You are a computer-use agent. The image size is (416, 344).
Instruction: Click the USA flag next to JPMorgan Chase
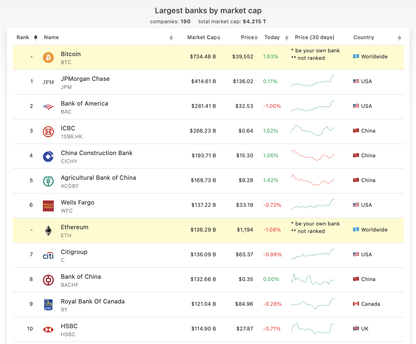[x=356, y=81]
